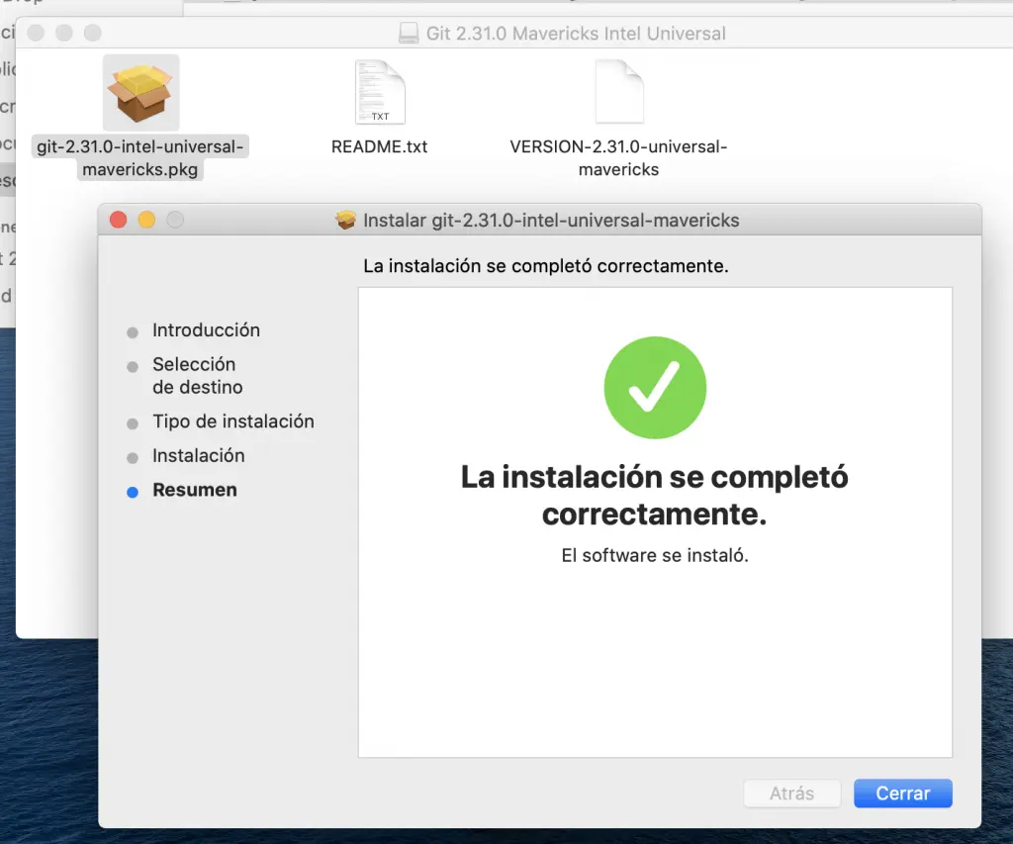Click the git-2.31.0-intel-universal-mavericks.pkg file name label

[140, 157]
